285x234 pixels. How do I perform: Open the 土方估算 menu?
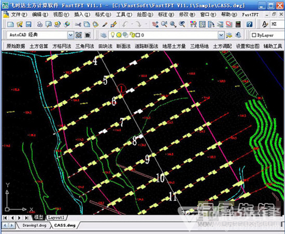coord(39,46)
